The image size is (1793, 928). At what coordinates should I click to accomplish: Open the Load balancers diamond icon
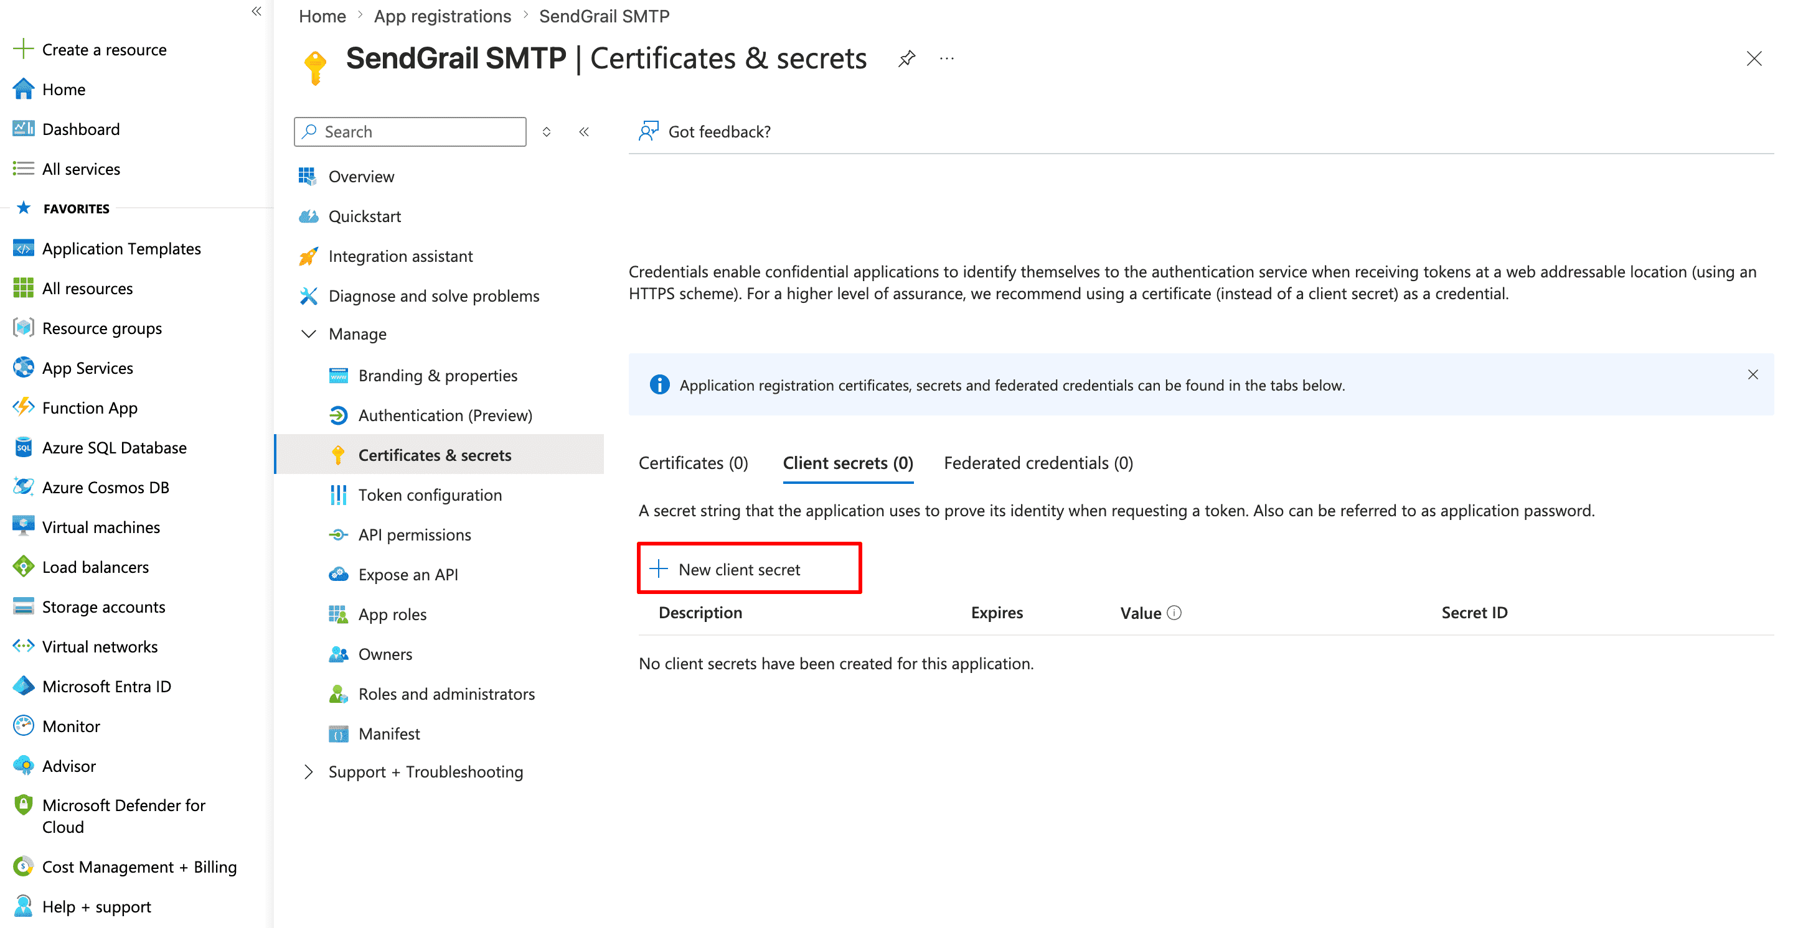(23, 566)
